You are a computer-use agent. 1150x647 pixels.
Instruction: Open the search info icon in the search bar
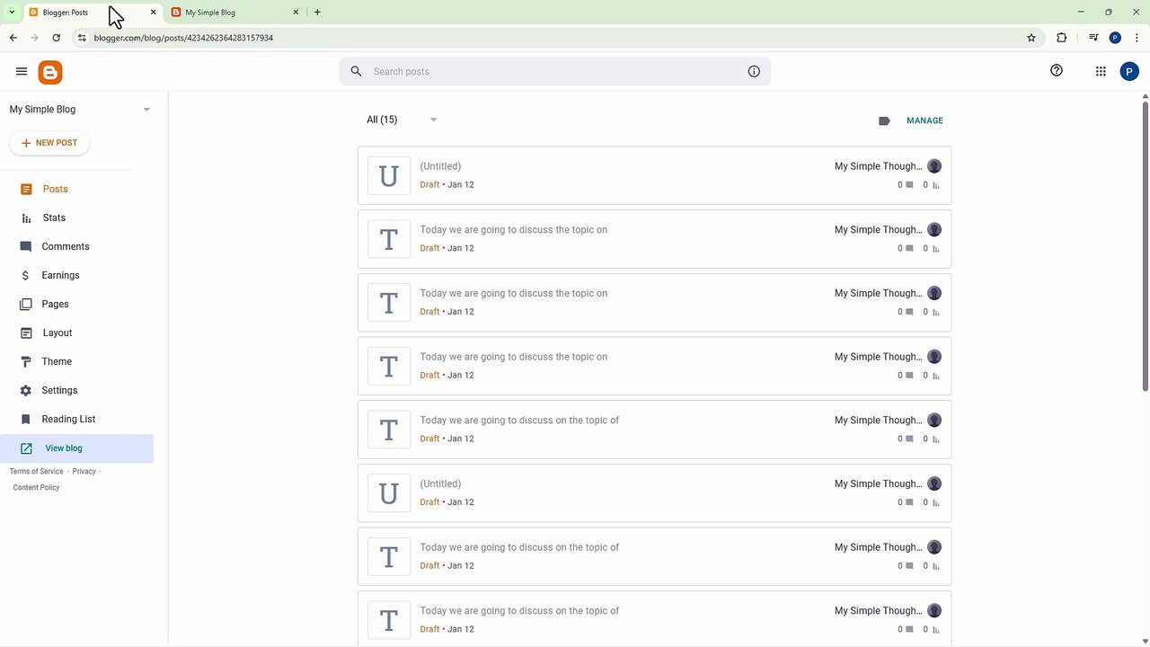[754, 71]
